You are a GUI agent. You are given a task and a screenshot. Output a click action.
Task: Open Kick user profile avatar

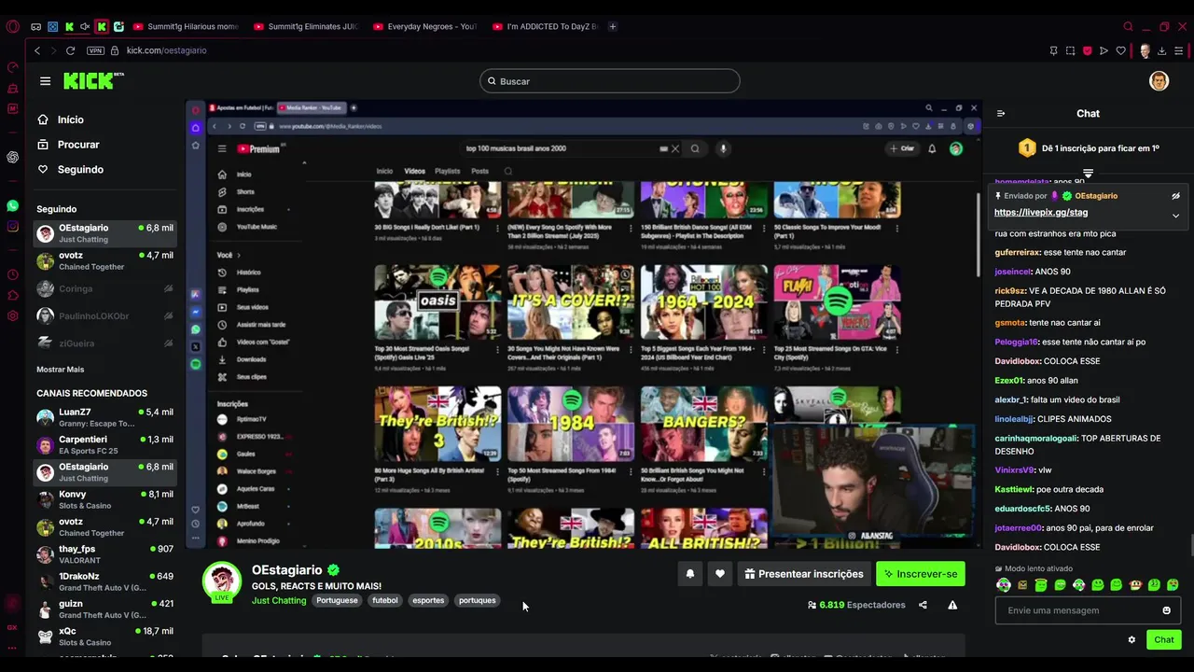tap(1159, 81)
